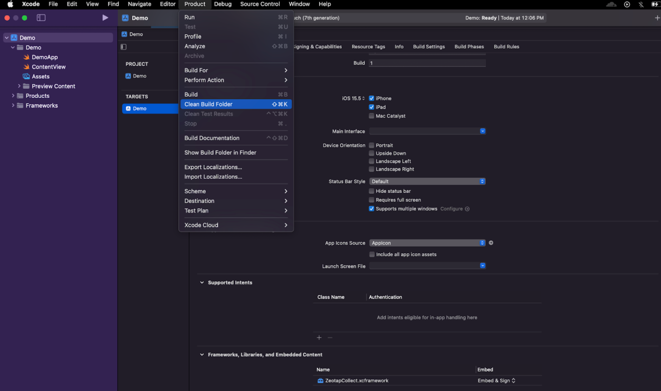Screen dimensions: 661x391
Task: Open the Apple menu
Action: [x=10, y=4]
